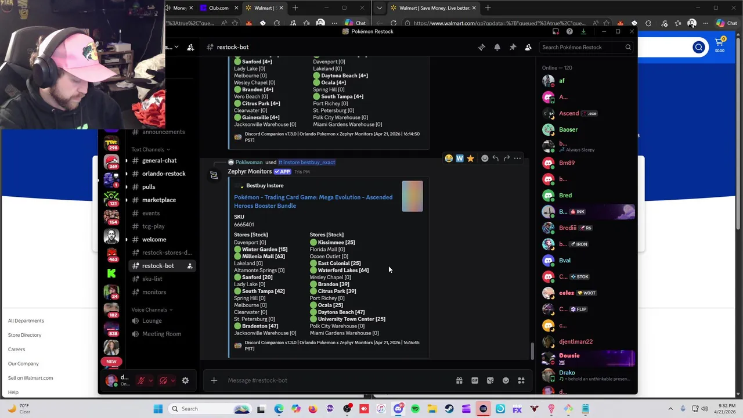
Task: React with the star emoji on message
Action: tap(470, 158)
